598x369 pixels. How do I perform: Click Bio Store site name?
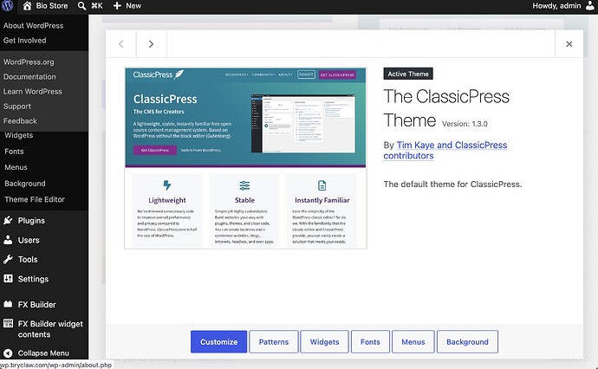click(x=52, y=6)
